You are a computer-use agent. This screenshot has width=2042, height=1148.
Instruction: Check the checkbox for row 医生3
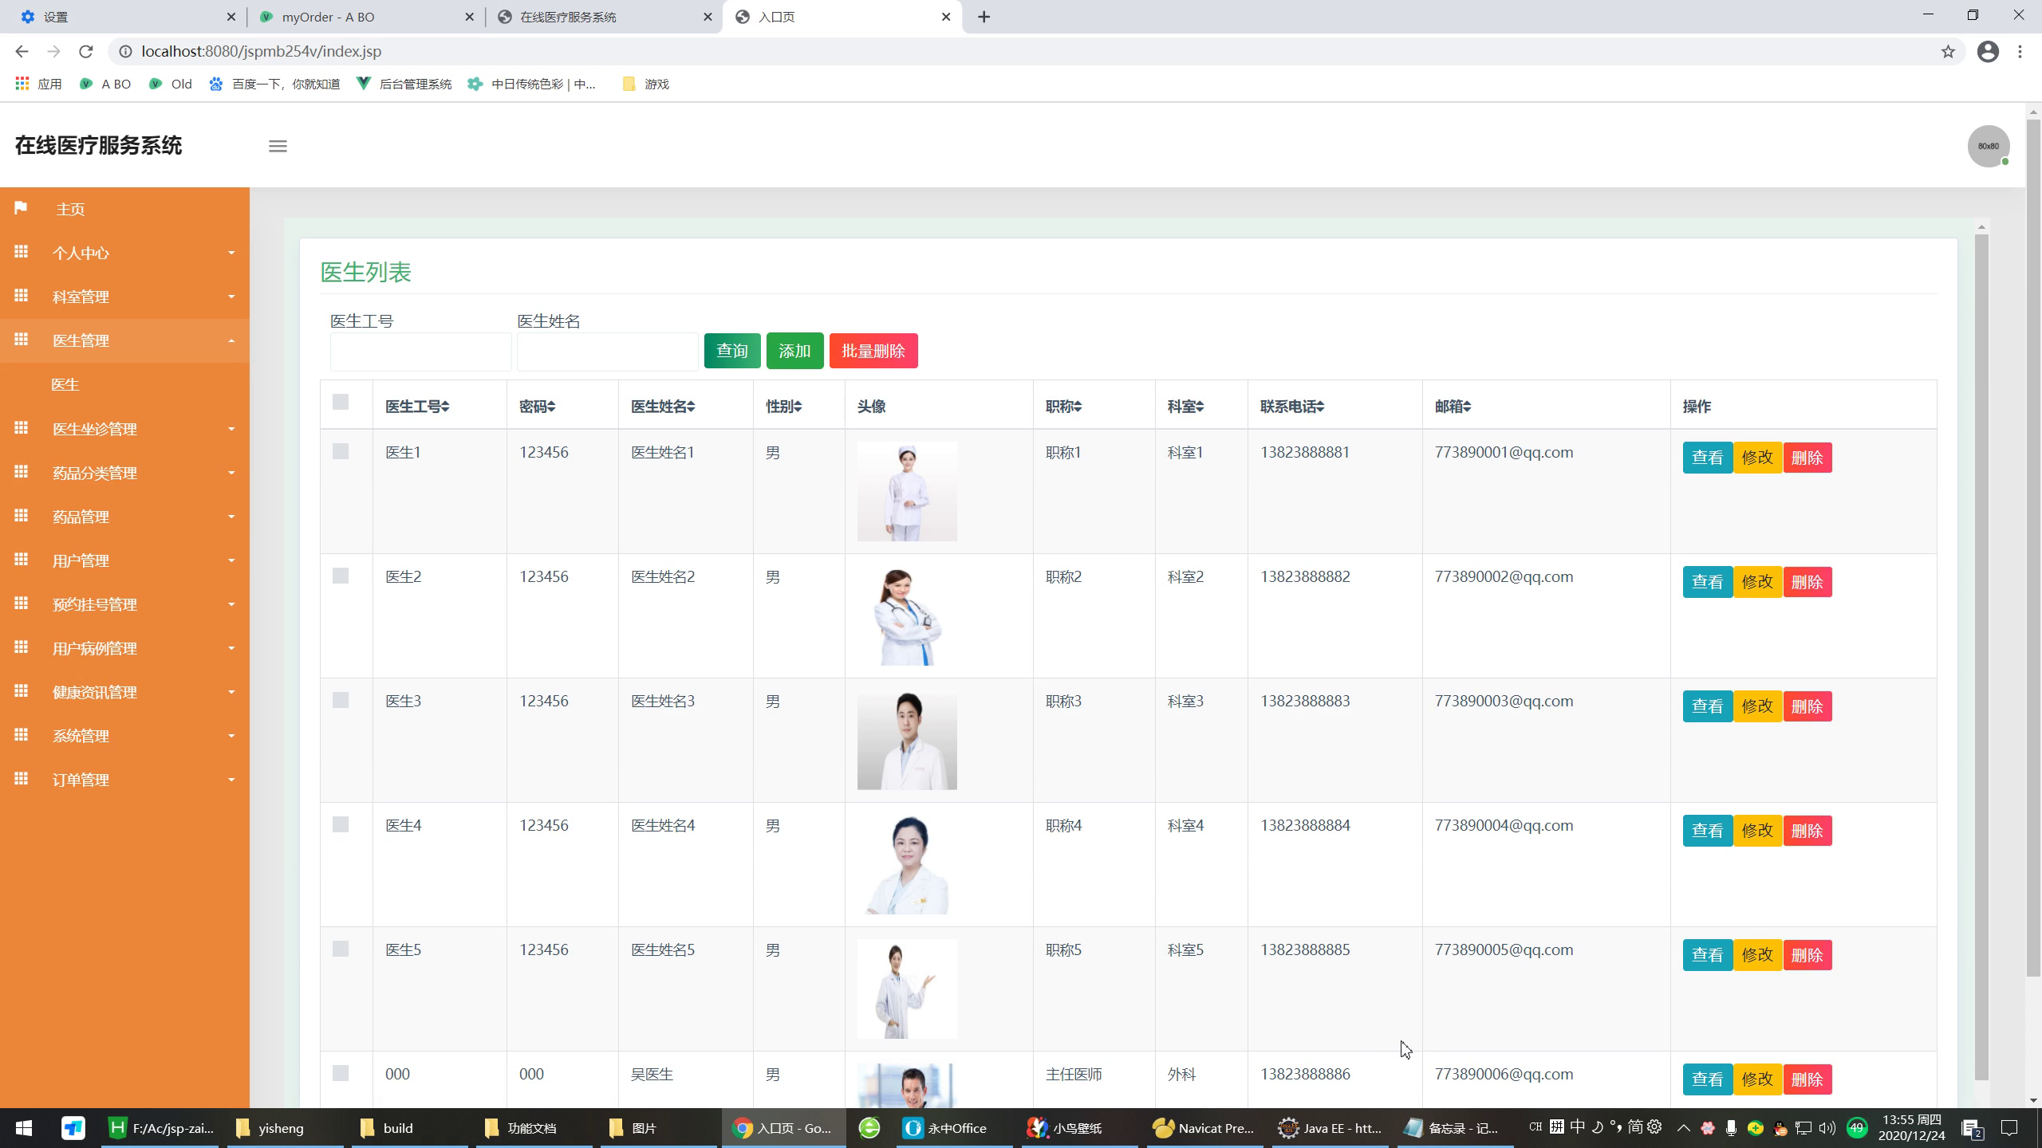(x=341, y=700)
